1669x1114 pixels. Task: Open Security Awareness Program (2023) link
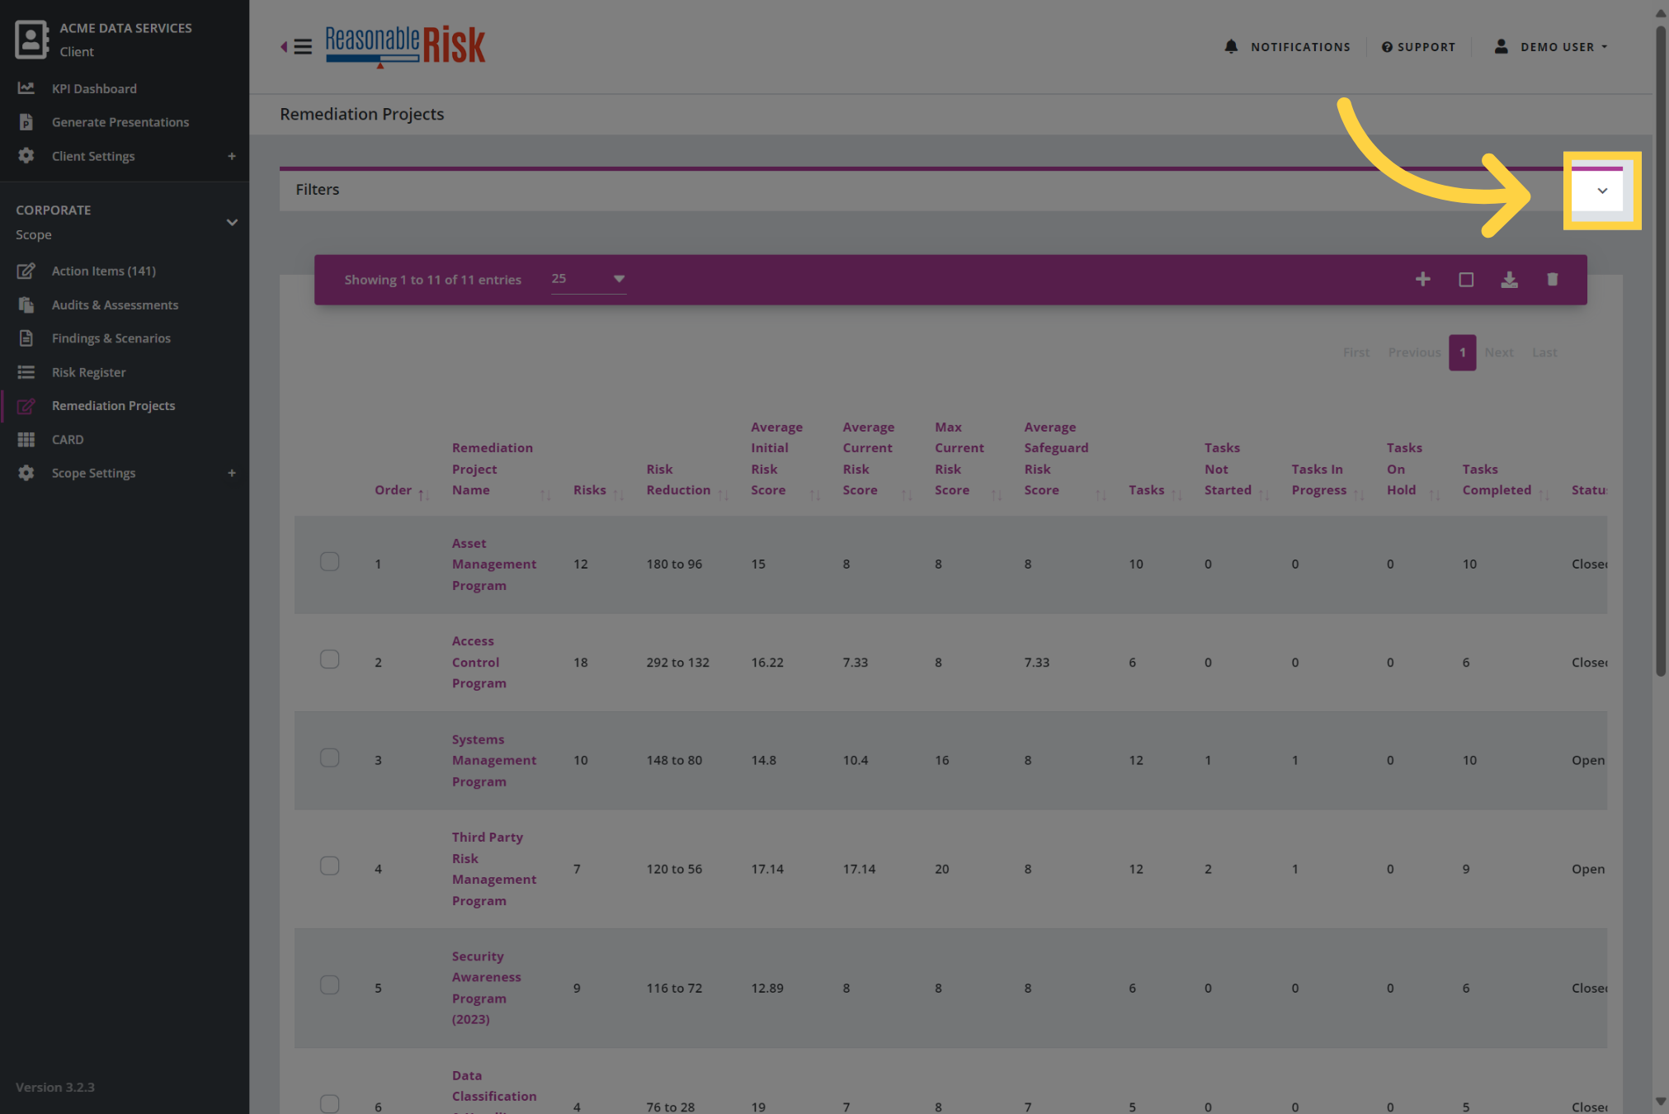point(486,988)
